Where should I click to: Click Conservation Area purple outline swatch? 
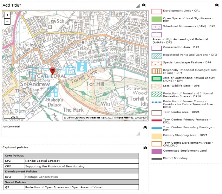coord(157,48)
